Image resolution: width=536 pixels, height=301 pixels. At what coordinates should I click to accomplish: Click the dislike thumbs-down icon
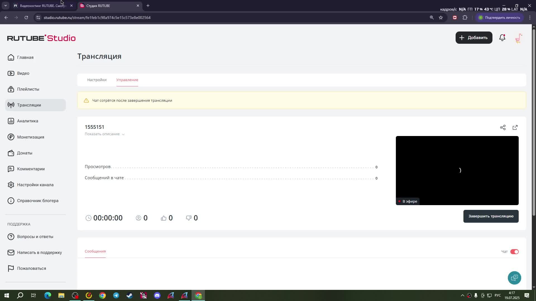click(x=189, y=218)
